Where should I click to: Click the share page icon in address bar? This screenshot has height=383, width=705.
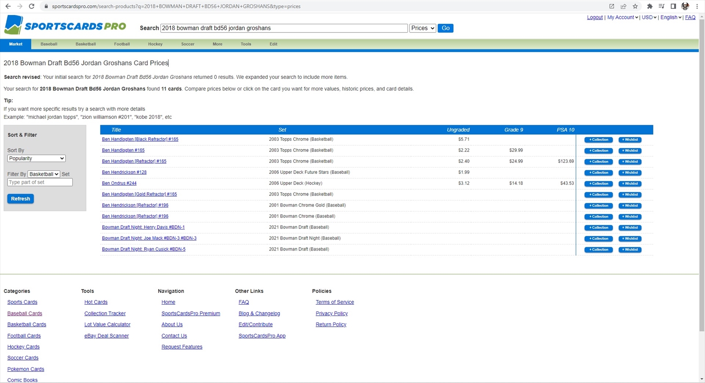tap(623, 6)
